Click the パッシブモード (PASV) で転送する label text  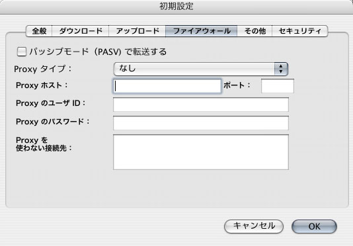tap(98, 52)
